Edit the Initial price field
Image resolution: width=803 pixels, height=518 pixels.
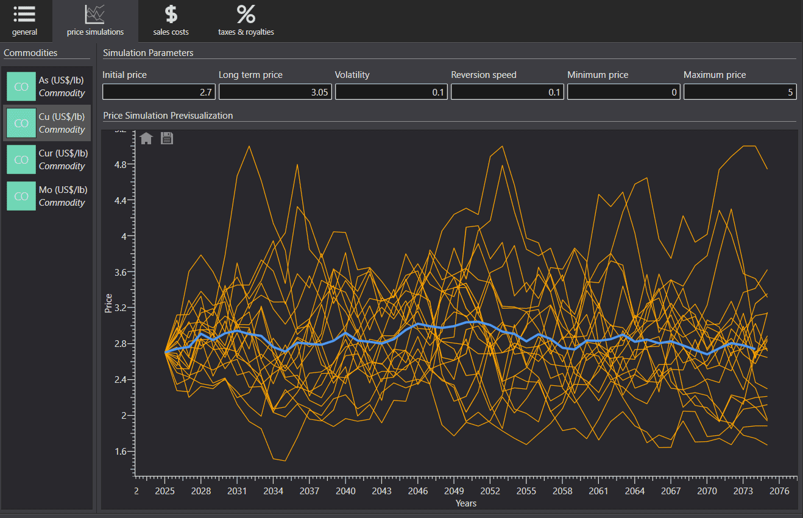[x=158, y=92]
